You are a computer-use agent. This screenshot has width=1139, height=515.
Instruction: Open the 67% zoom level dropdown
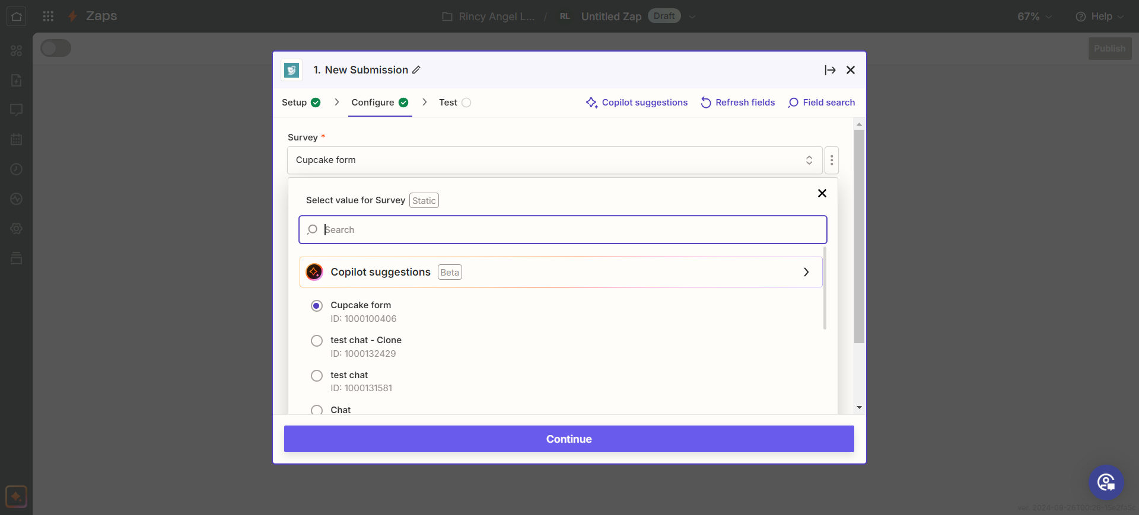(1034, 17)
